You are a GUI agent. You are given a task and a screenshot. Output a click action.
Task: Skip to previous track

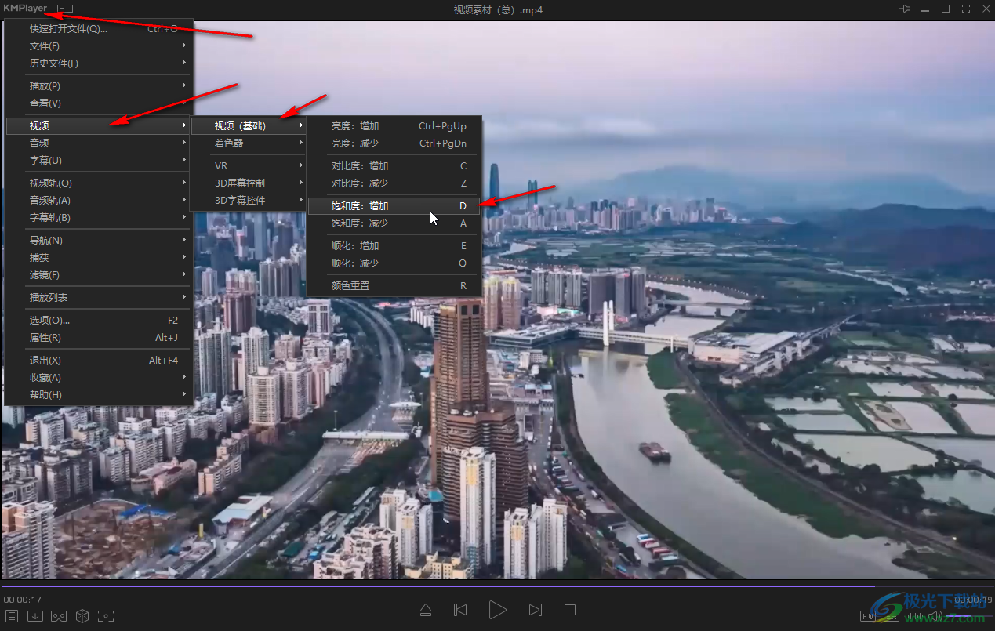click(461, 610)
